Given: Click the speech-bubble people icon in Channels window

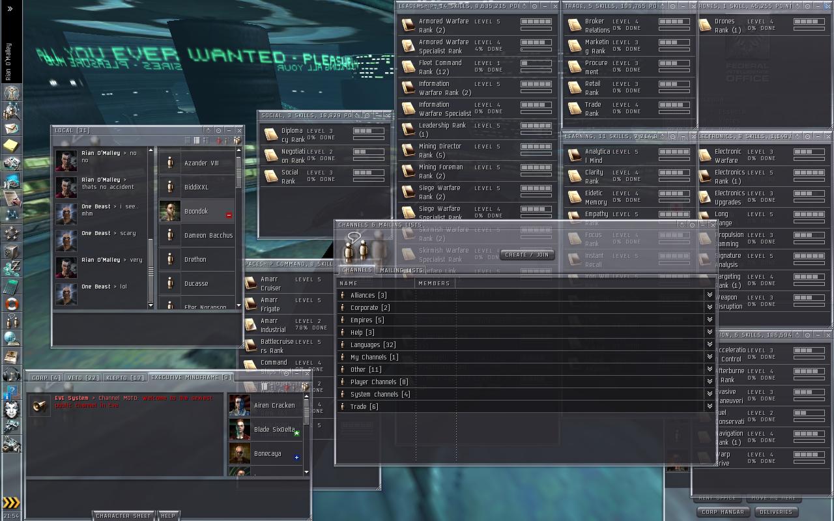Looking at the screenshot, I should [x=356, y=247].
